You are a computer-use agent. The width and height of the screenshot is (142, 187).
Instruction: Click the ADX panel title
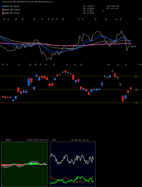(54, 140)
